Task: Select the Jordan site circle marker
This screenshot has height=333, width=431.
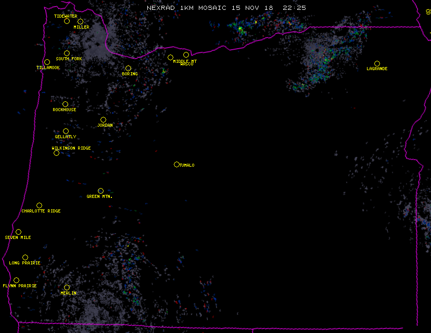Action: (x=103, y=119)
